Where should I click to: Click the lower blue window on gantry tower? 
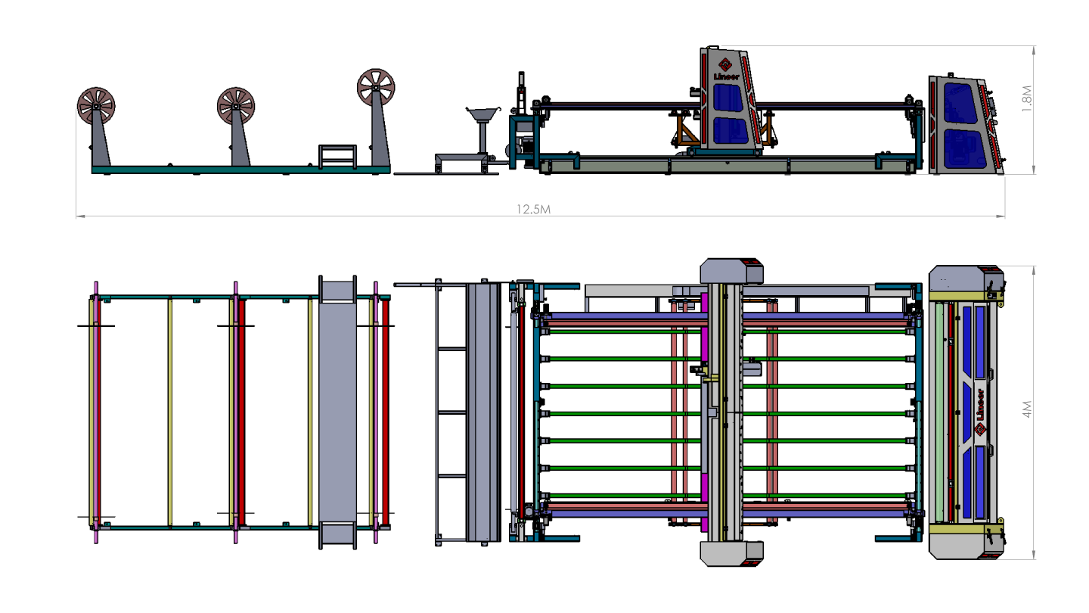point(731,129)
